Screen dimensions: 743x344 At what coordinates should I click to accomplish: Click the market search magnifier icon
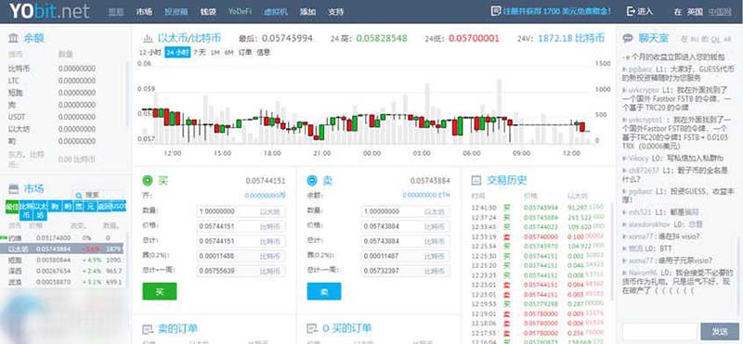pos(80,195)
